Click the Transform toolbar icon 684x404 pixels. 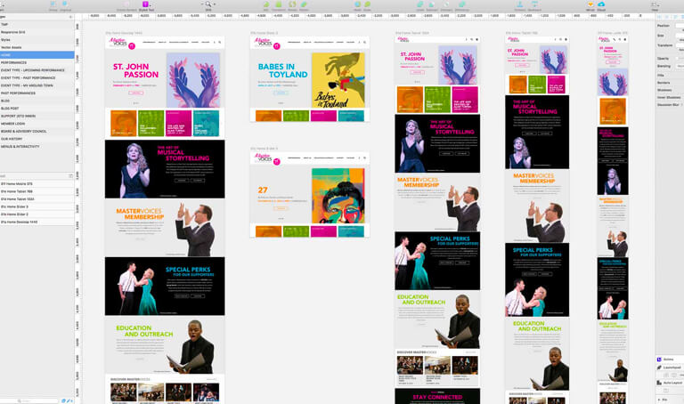coord(278,4)
